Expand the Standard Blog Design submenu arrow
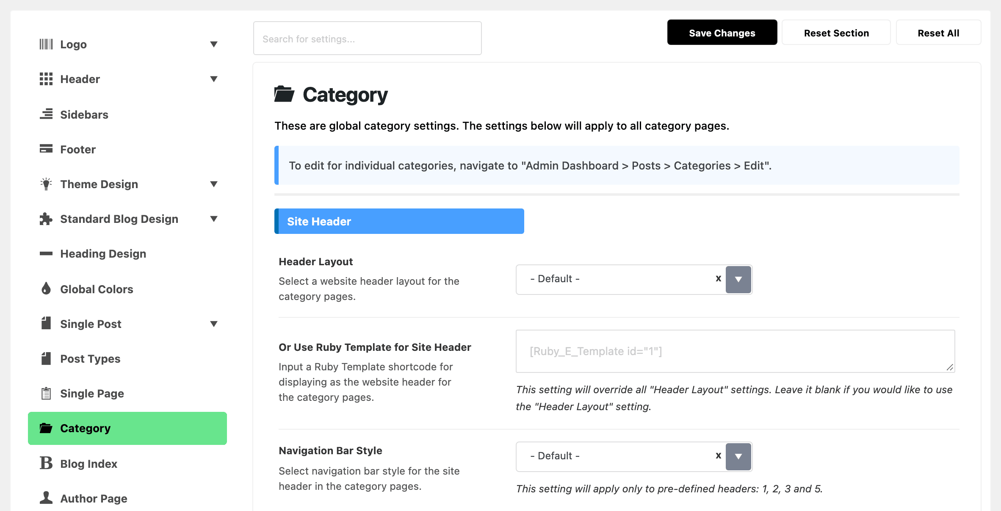 pos(214,219)
